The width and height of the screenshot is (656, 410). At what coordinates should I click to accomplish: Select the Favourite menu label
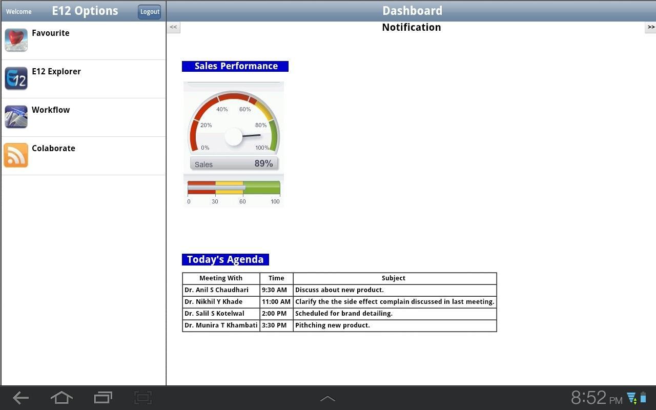(x=51, y=33)
